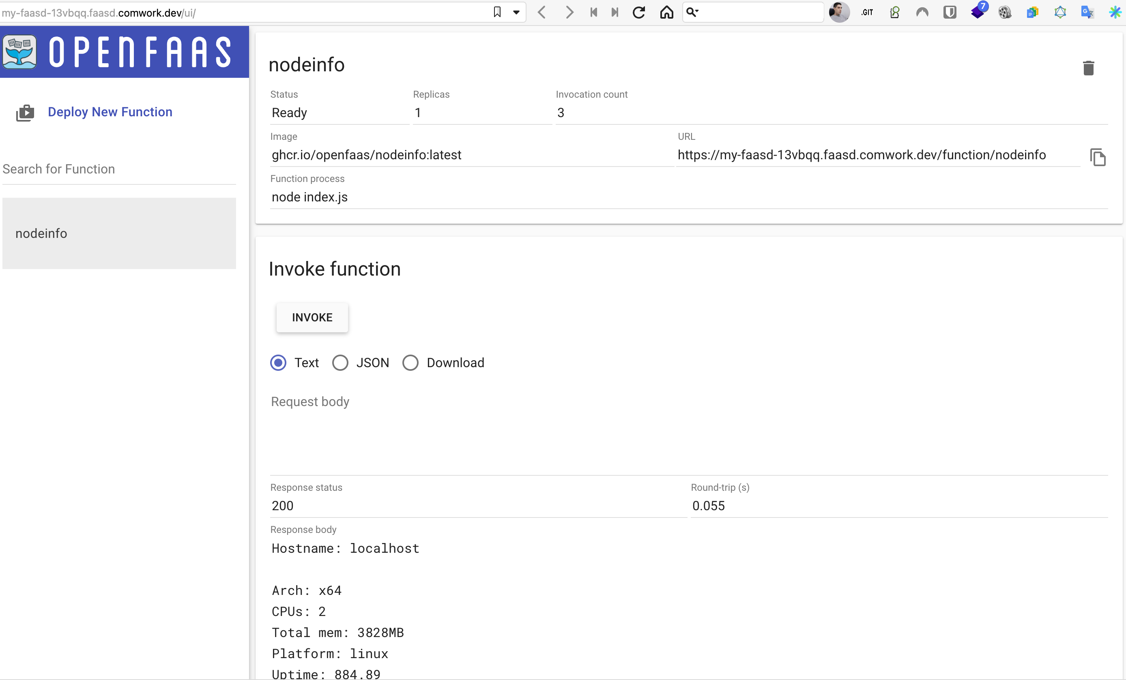Image resolution: width=1126 pixels, height=680 pixels.
Task: Expand the browser address bar search
Action: tap(693, 11)
